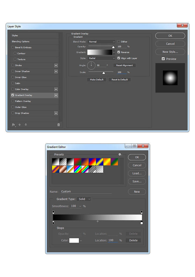Enable the Inner Glow checkbox
This screenshot has height=277, width=195.
point(13,77)
